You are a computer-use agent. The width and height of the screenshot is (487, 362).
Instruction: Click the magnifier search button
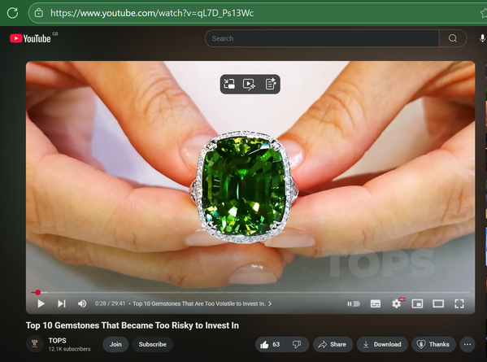[453, 38]
